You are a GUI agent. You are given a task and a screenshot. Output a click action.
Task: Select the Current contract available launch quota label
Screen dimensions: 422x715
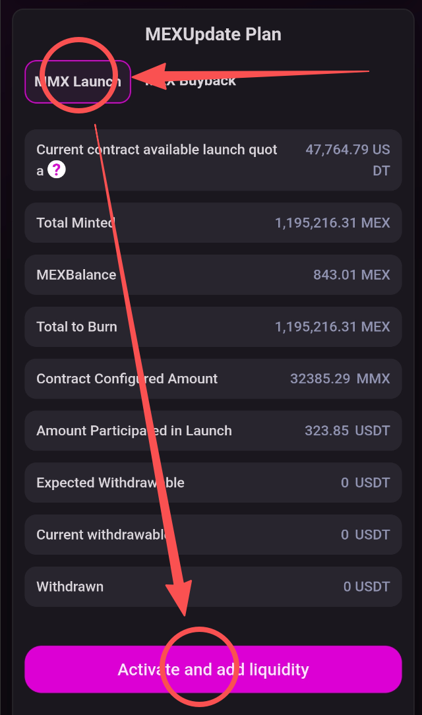(157, 150)
